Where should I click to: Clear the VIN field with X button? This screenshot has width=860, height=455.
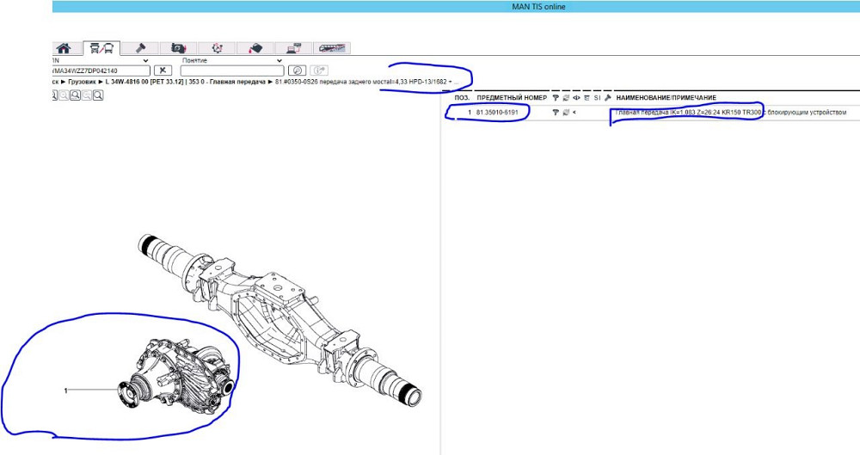[x=163, y=71]
